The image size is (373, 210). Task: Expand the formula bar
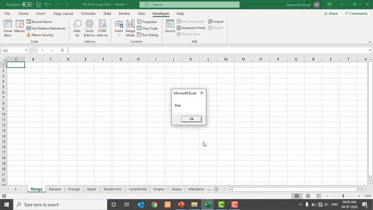pos(370,50)
